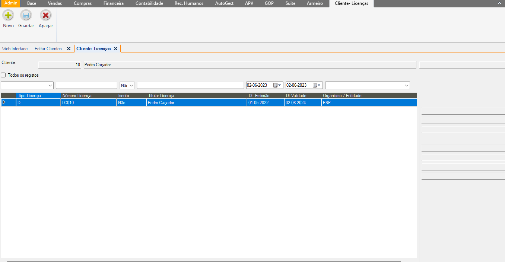The width and height of the screenshot is (505, 262).
Task: Click the horizontal scrollbar at the bottom
Action: click(x=204, y=261)
